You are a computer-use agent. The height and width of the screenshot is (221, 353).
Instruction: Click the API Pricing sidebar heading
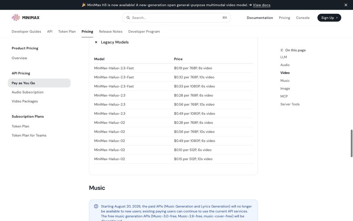[x=21, y=73]
